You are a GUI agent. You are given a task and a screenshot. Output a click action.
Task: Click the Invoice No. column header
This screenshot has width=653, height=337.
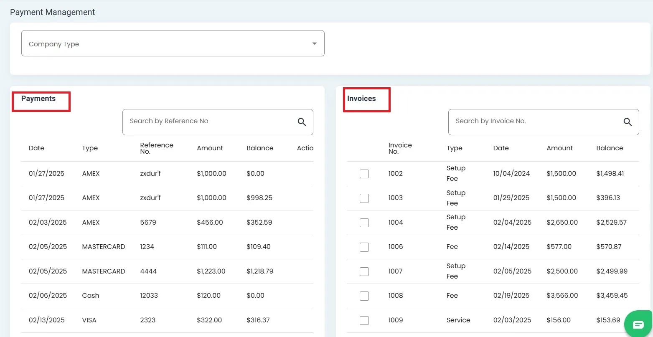400,148
